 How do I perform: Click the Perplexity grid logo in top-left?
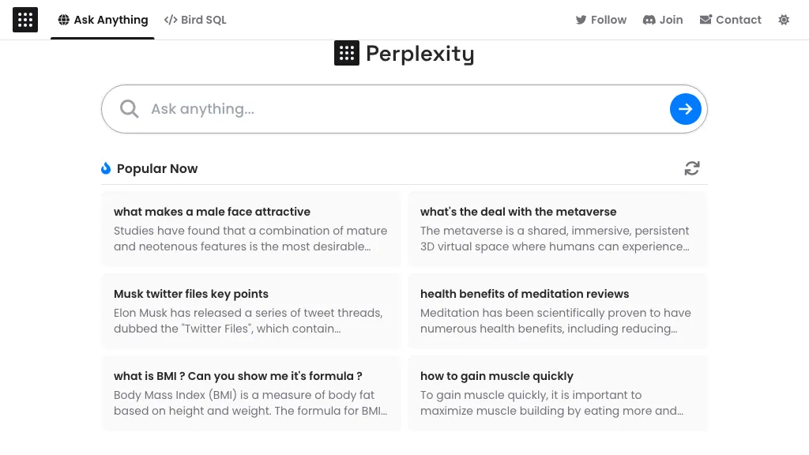pos(25,20)
